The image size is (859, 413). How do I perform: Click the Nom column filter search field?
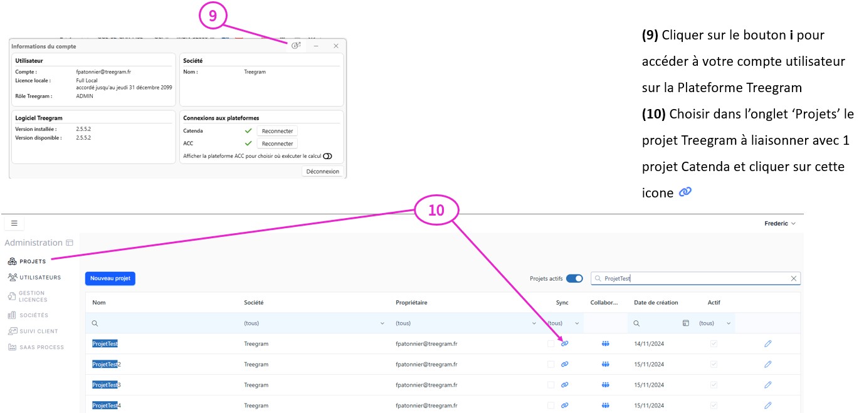(x=163, y=323)
